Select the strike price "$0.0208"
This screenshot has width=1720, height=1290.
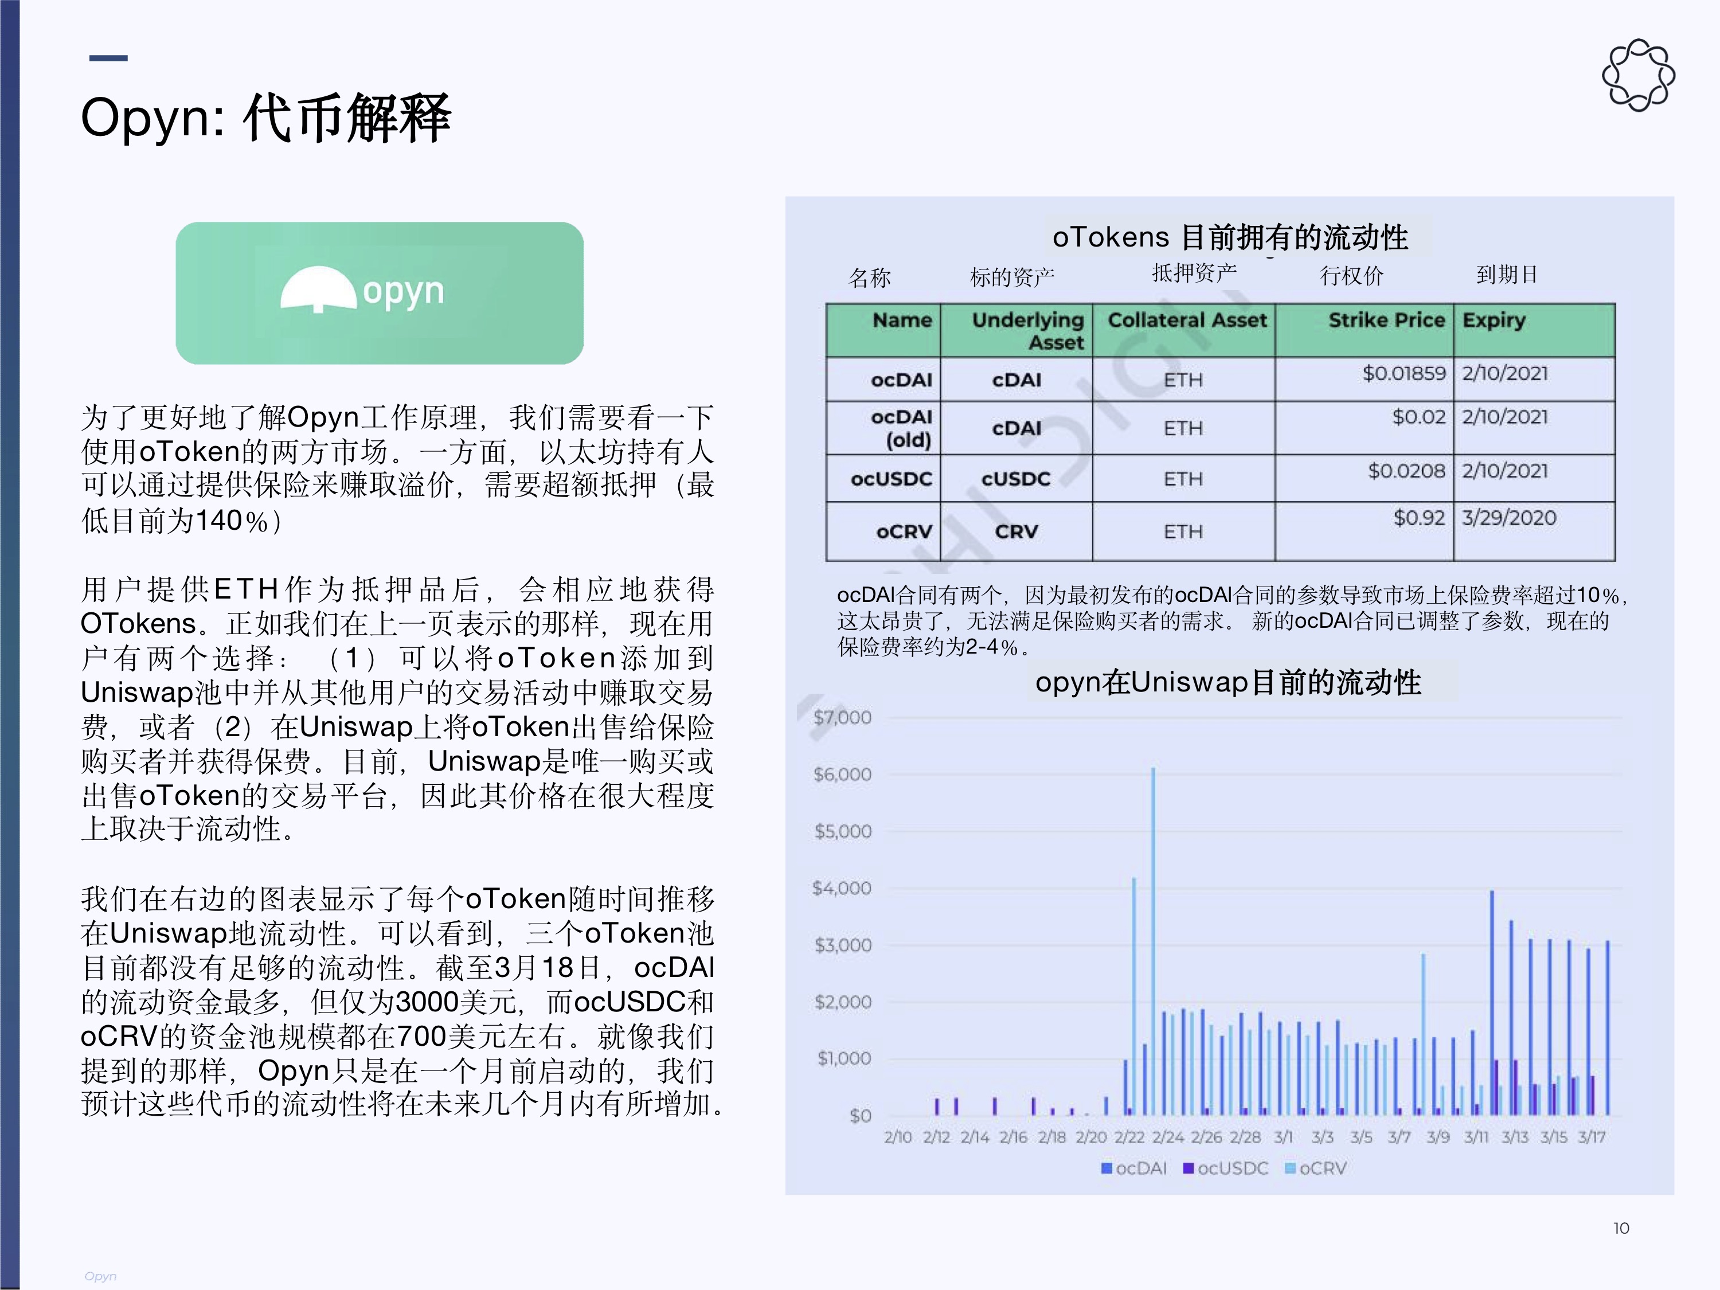click(1406, 471)
